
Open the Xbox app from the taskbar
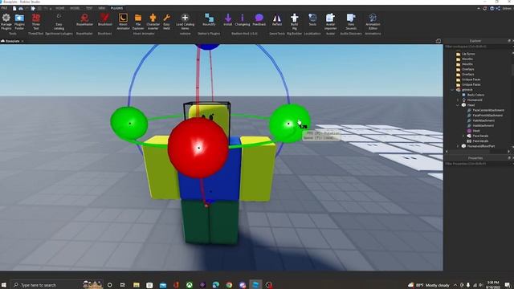pyautogui.click(x=190, y=285)
